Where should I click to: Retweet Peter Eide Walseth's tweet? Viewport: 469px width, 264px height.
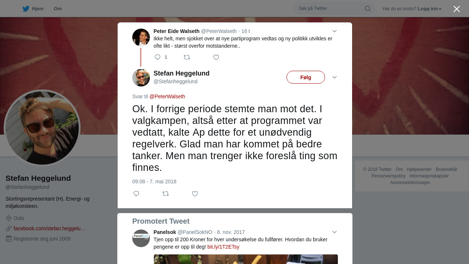pyautogui.click(x=187, y=57)
